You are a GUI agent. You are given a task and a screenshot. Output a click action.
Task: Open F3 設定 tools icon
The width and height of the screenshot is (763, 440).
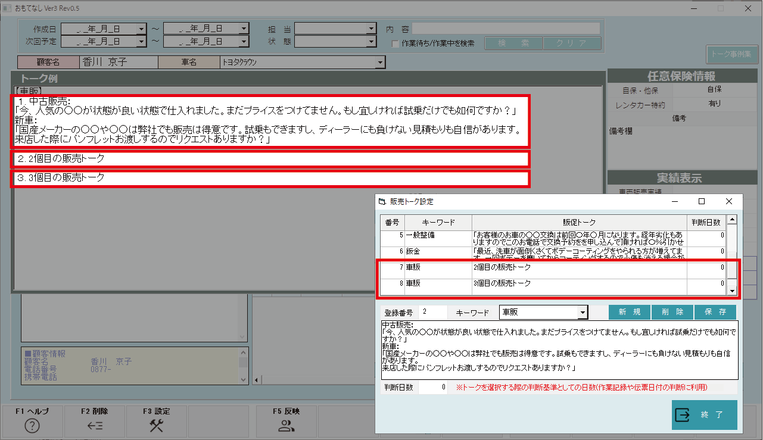pos(157,425)
